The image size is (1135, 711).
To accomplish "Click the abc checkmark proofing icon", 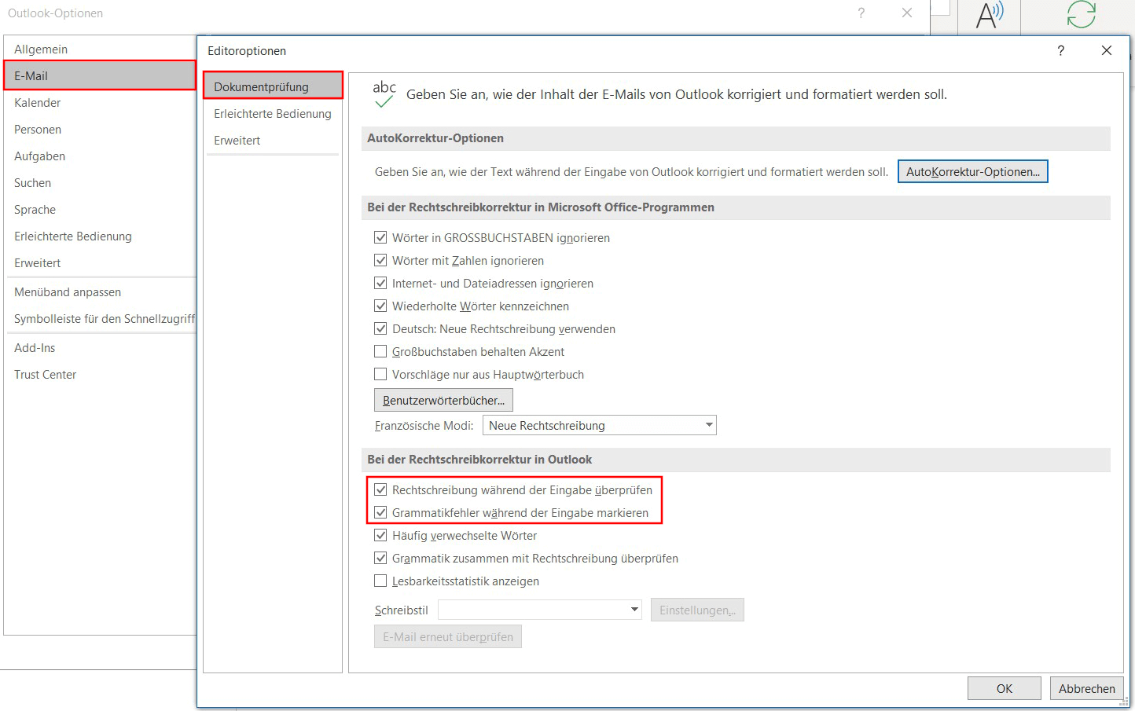I will pyautogui.click(x=384, y=93).
